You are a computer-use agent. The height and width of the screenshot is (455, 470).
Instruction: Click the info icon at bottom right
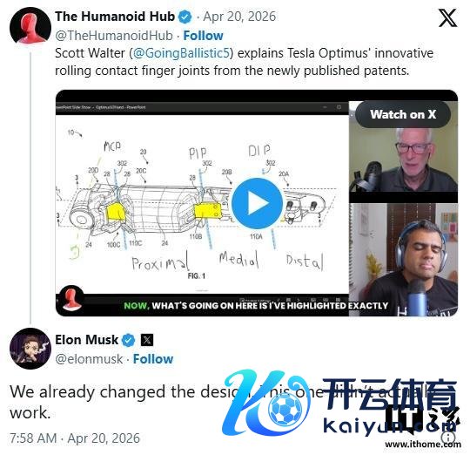pyautogui.click(x=448, y=437)
